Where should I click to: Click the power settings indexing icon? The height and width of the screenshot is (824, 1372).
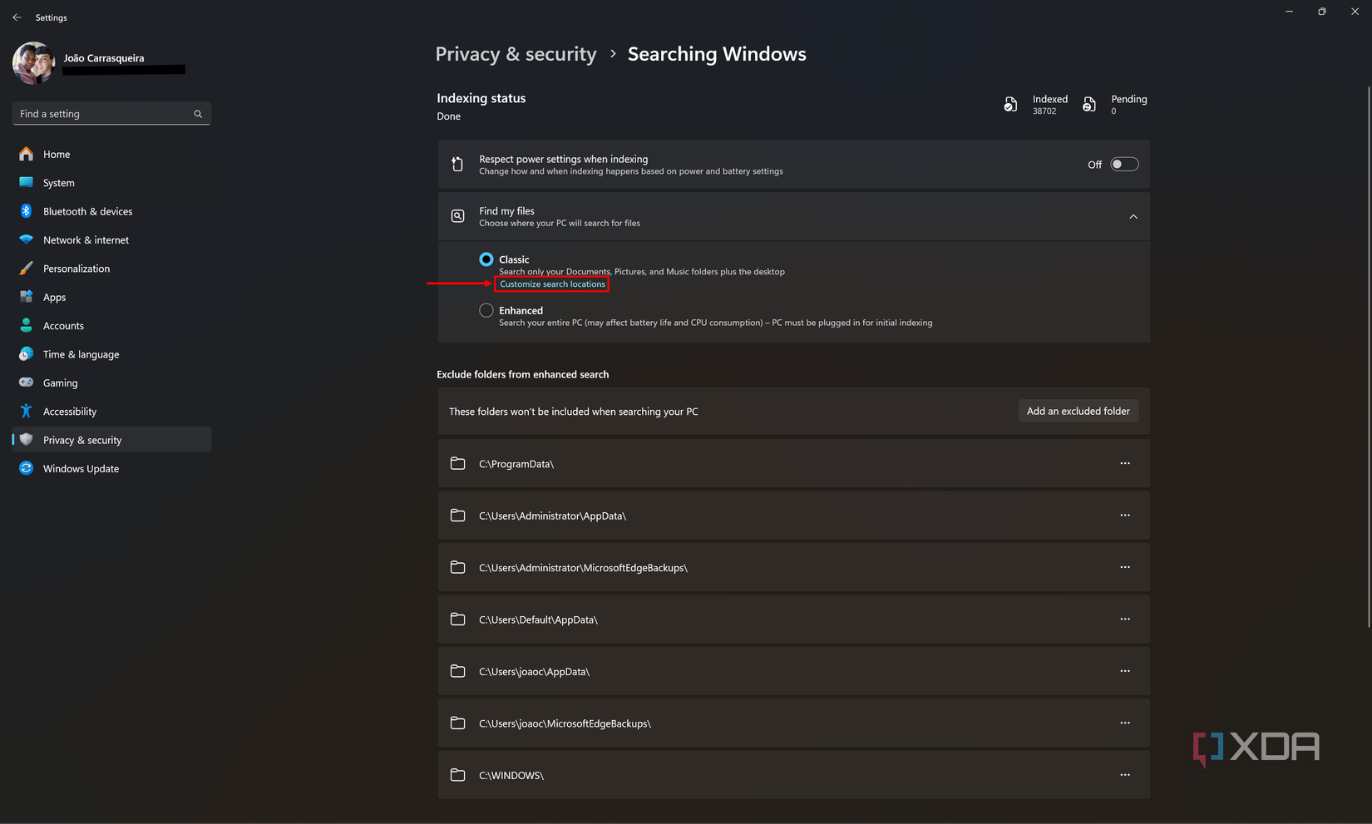click(x=457, y=165)
